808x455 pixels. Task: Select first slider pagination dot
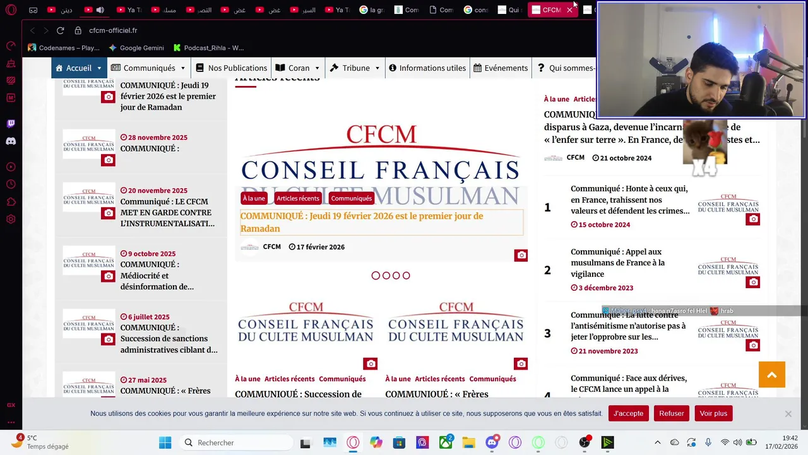376,276
